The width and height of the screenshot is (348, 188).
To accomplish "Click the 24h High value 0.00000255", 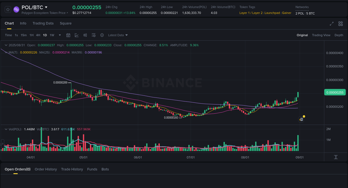I will click(x=148, y=13).
